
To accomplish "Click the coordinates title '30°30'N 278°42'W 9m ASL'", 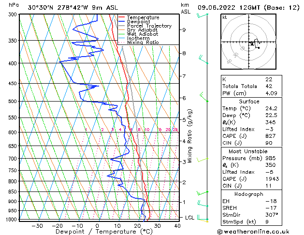I will pos(73,8).
